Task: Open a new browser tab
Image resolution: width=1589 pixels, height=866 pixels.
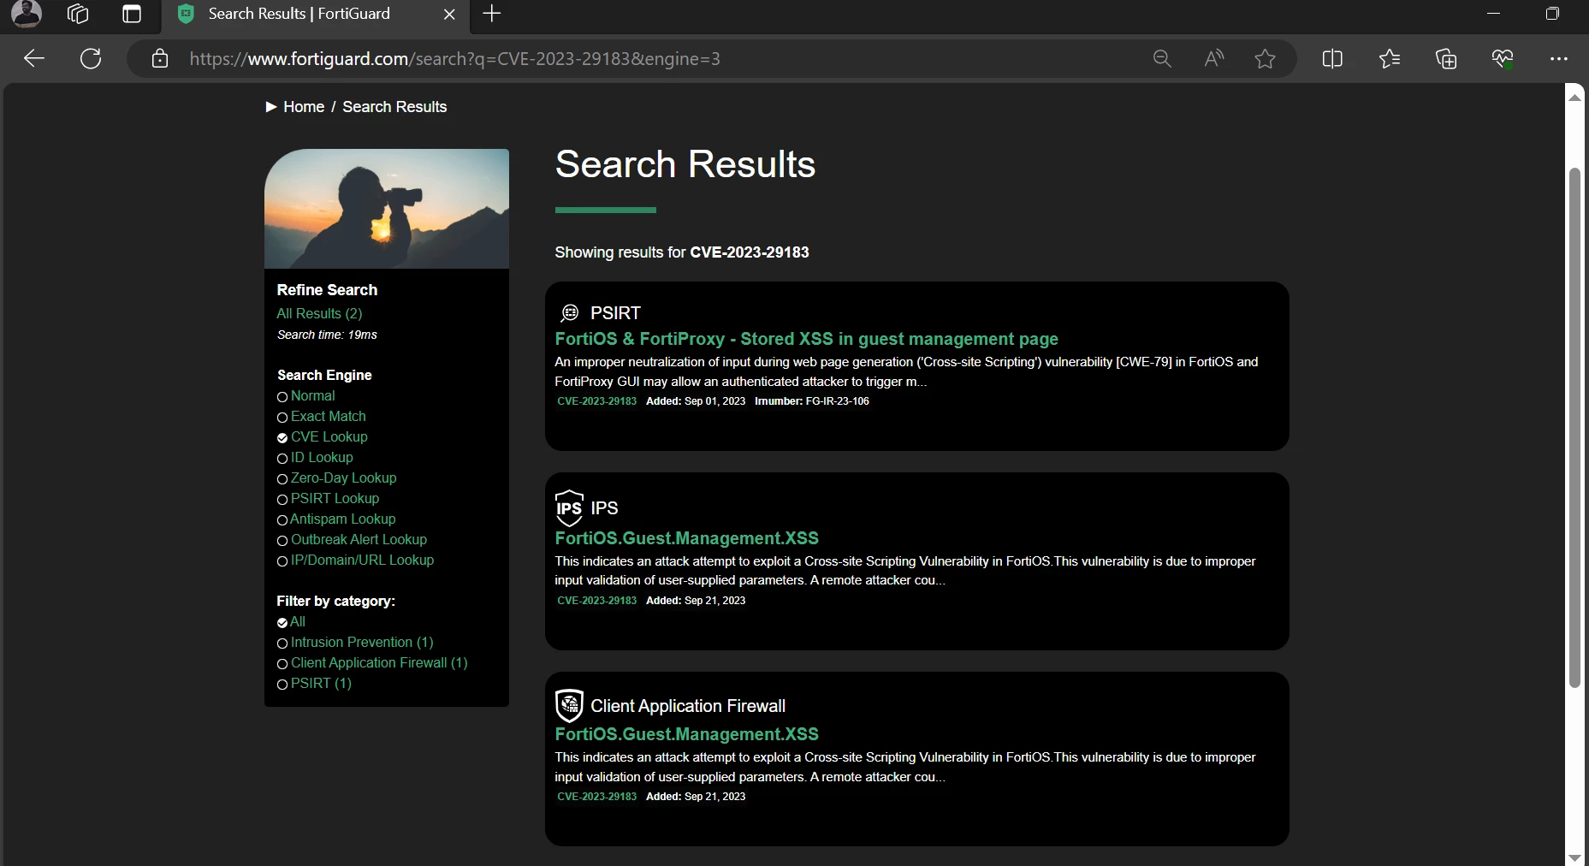Action: click(x=492, y=14)
